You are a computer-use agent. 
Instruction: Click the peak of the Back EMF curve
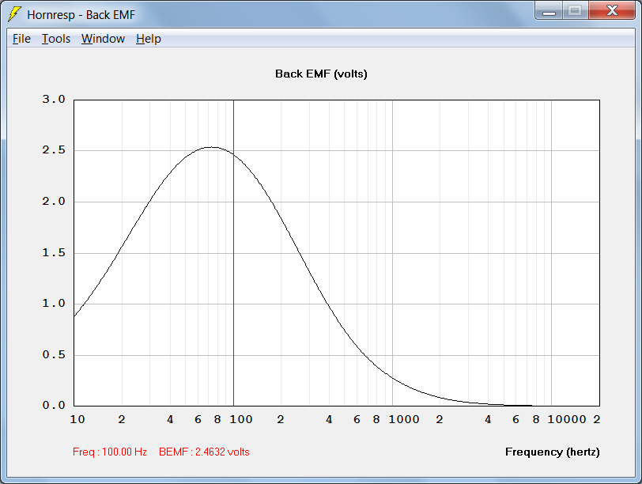[x=211, y=147]
